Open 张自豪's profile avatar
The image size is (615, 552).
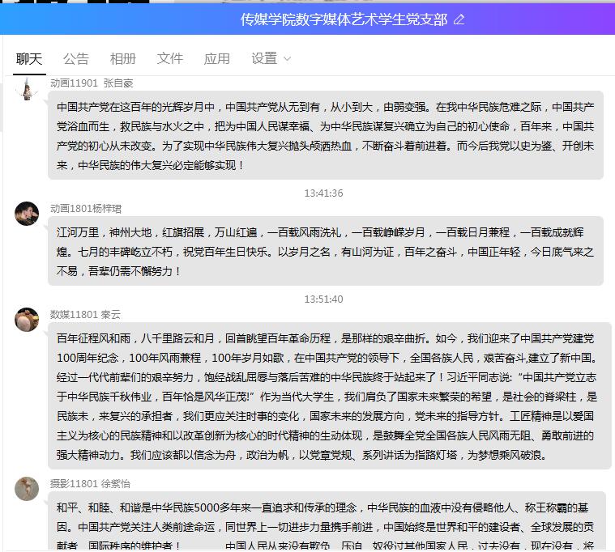[x=27, y=88]
